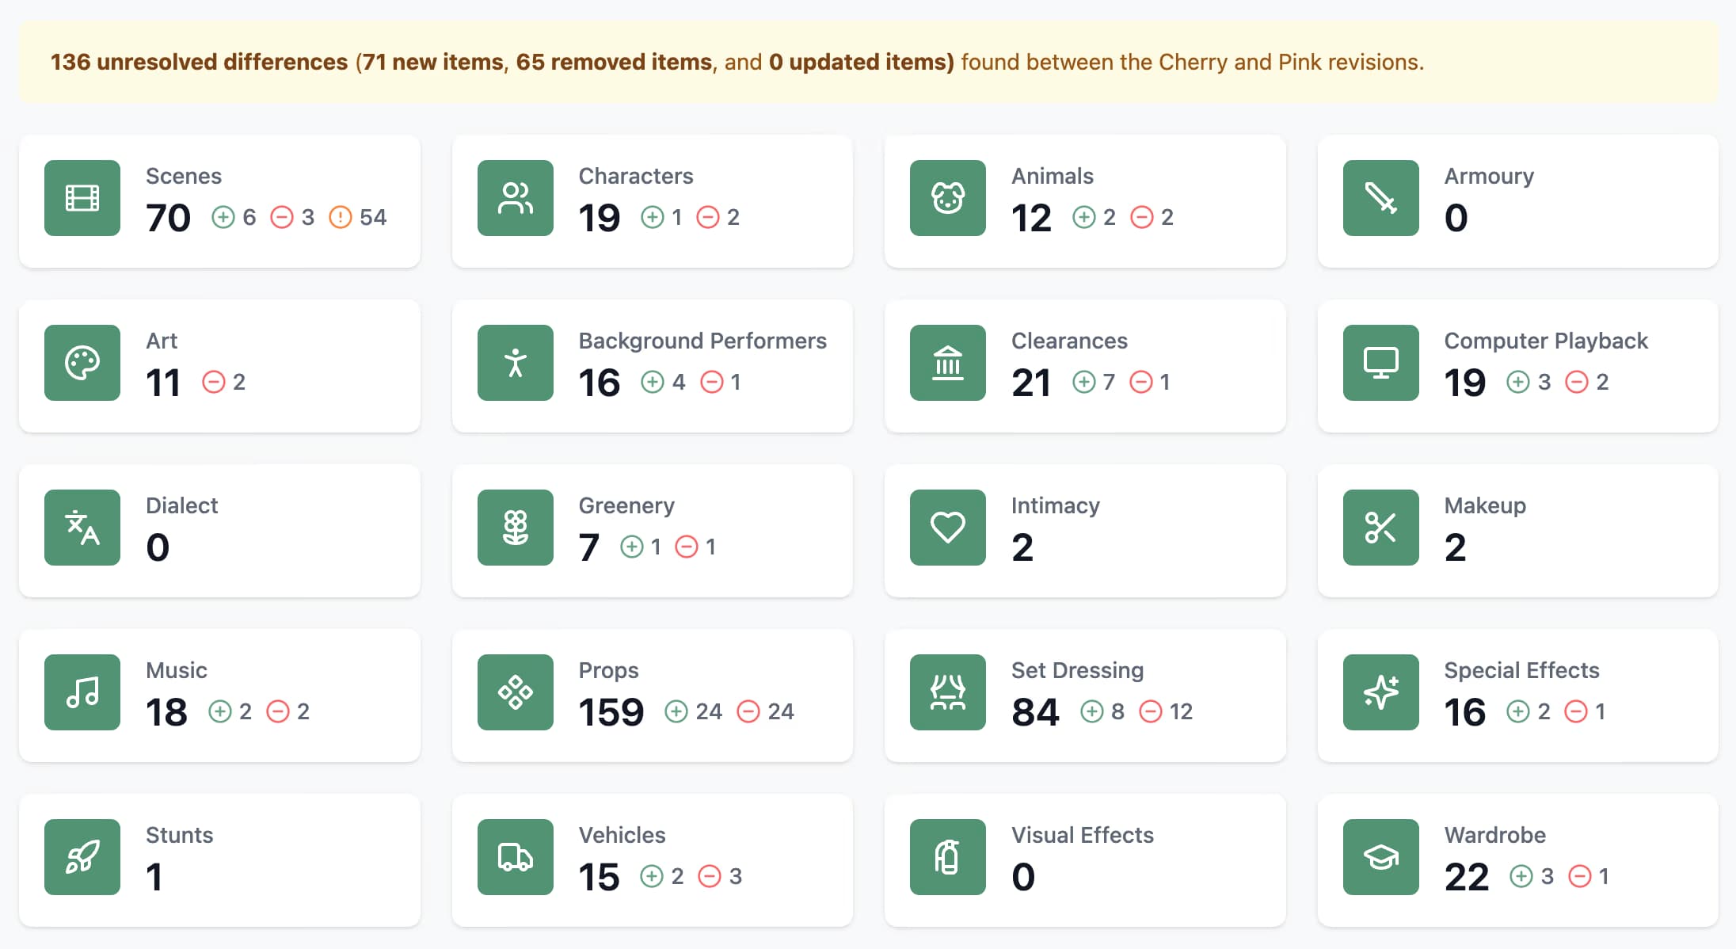Viewport: 1736px width, 949px height.
Task: Click the Scenes 54 updated warning badge
Action: click(x=358, y=217)
